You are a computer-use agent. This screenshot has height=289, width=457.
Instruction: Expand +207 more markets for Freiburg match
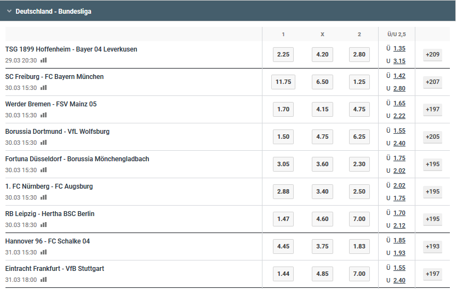point(432,82)
